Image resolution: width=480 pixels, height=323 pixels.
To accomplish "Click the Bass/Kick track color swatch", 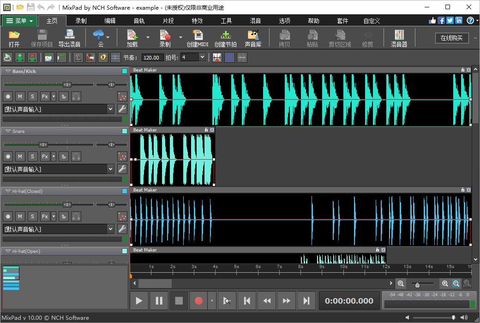I will pos(125,71).
